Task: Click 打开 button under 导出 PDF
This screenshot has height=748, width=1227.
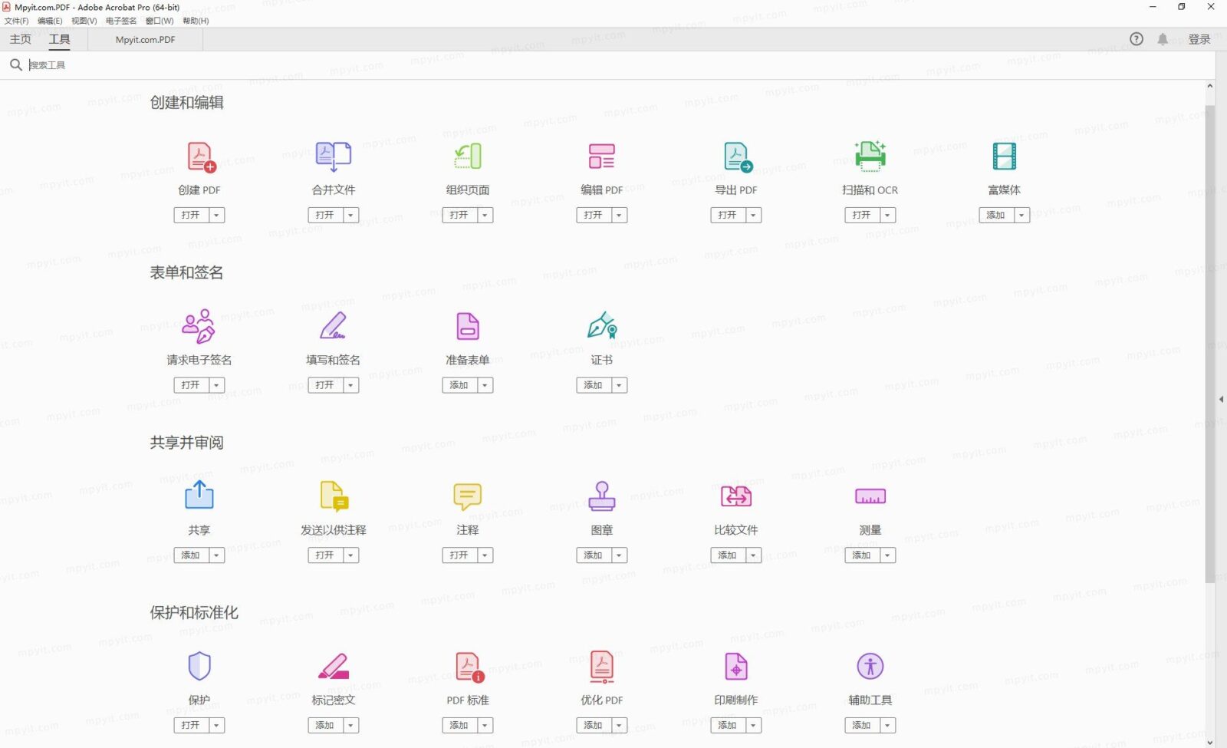Action: tap(728, 216)
